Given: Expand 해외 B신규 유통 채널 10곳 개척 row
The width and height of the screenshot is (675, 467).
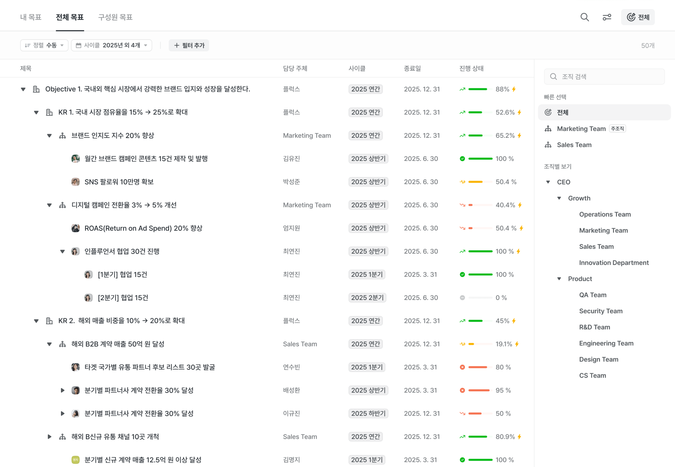Looking at the screenshot, I should (50, 437).
